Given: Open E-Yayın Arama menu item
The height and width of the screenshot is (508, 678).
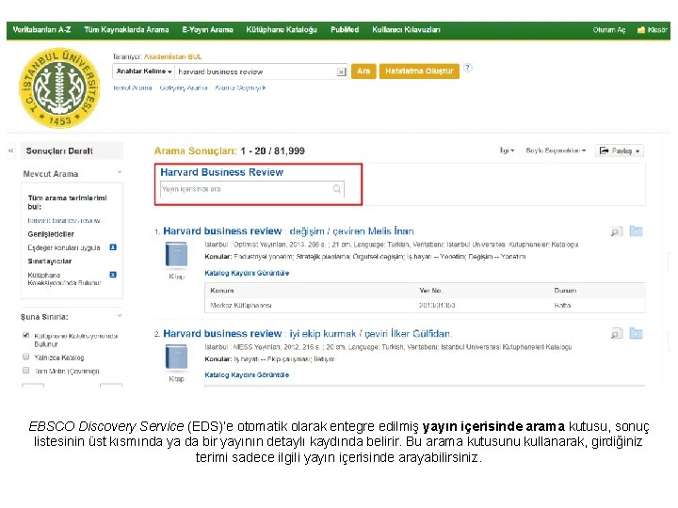Looking at the screenshot, I should click(x=207, y=30).
